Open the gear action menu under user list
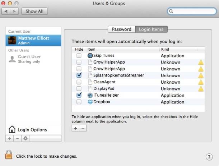Screen dimensions: 219x166 point(25,138)
